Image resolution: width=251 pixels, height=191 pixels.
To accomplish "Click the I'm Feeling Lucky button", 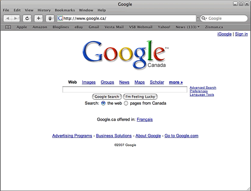I will click(140, 97).
